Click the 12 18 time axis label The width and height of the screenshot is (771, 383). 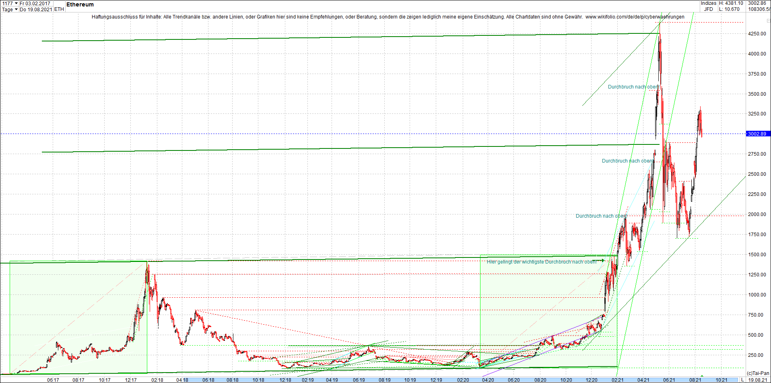tap(285, 380)
